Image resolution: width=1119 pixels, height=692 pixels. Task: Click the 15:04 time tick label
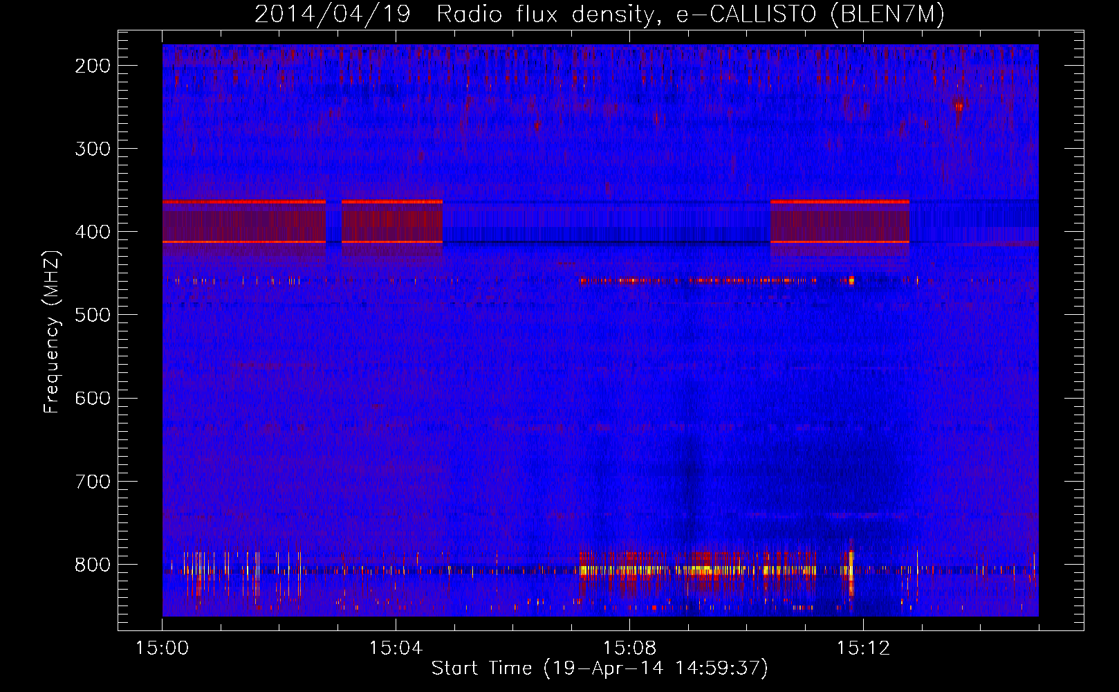coord(396,648)
